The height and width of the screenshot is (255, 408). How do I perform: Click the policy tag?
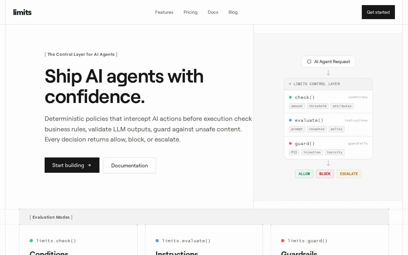tap(337, 129)
